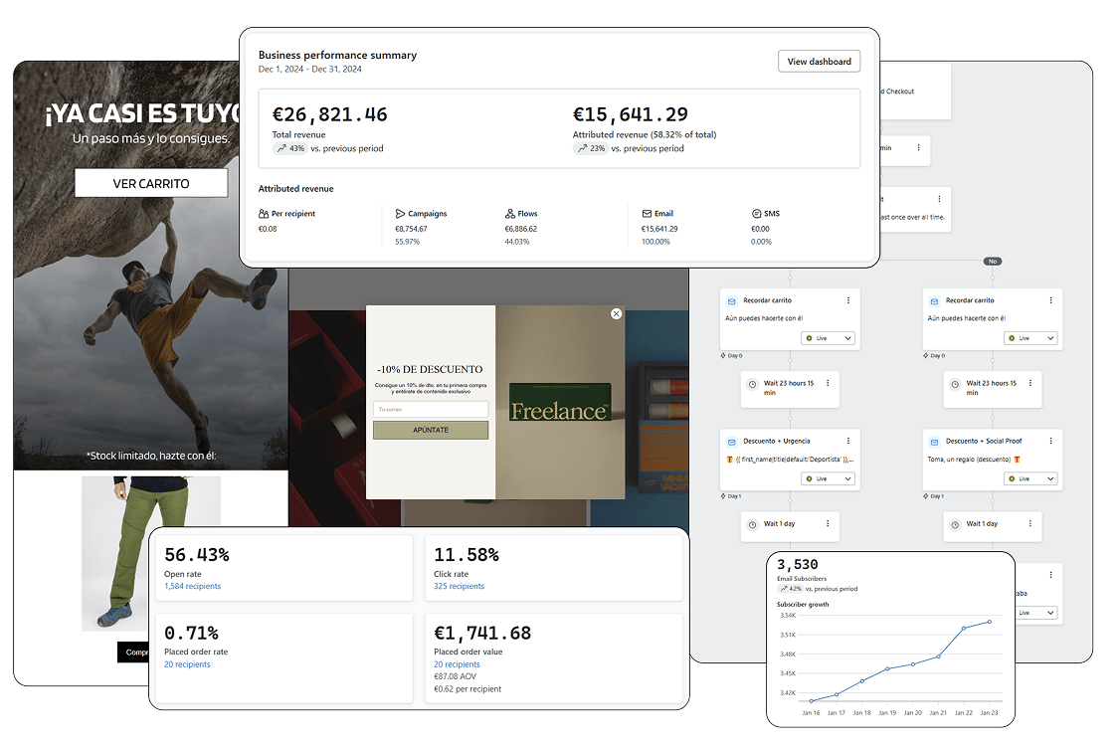Click the green pants product image in the email

coord(151,553)
